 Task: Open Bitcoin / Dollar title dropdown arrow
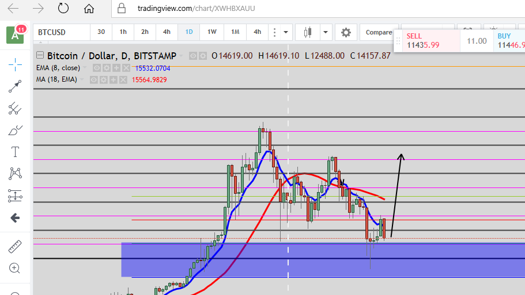click(181, 56)
